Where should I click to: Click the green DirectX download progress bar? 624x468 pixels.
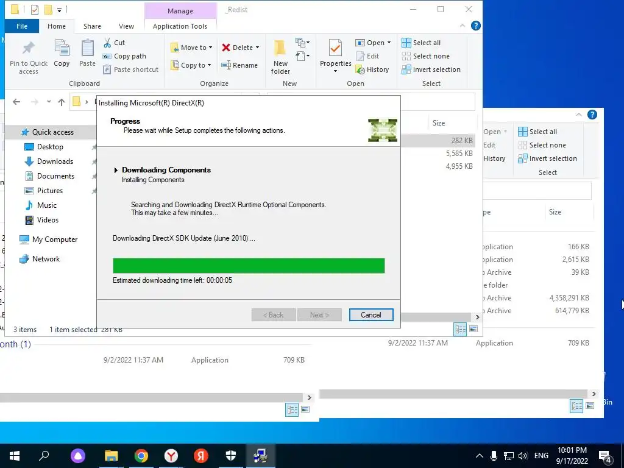249,266
